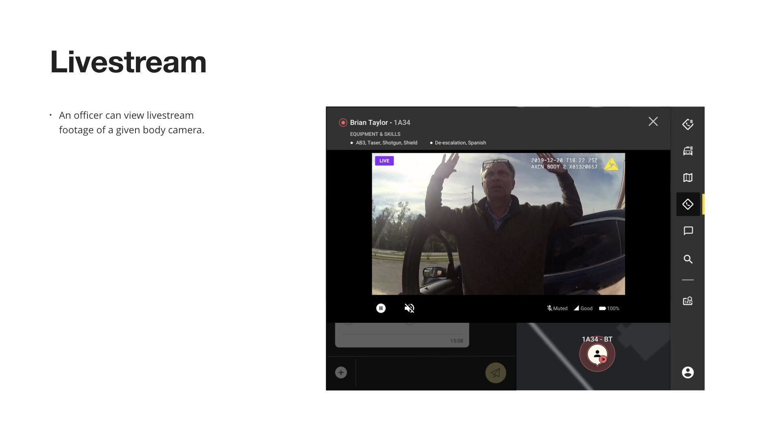Add attachment with the plus button
This screenshot has height=439, width=781.
click(x=341, y=372)
